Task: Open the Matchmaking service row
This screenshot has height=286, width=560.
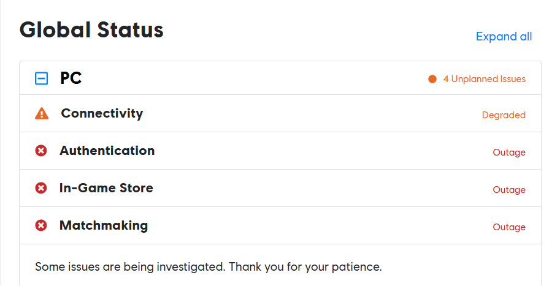Action: [x=104, y=225]
